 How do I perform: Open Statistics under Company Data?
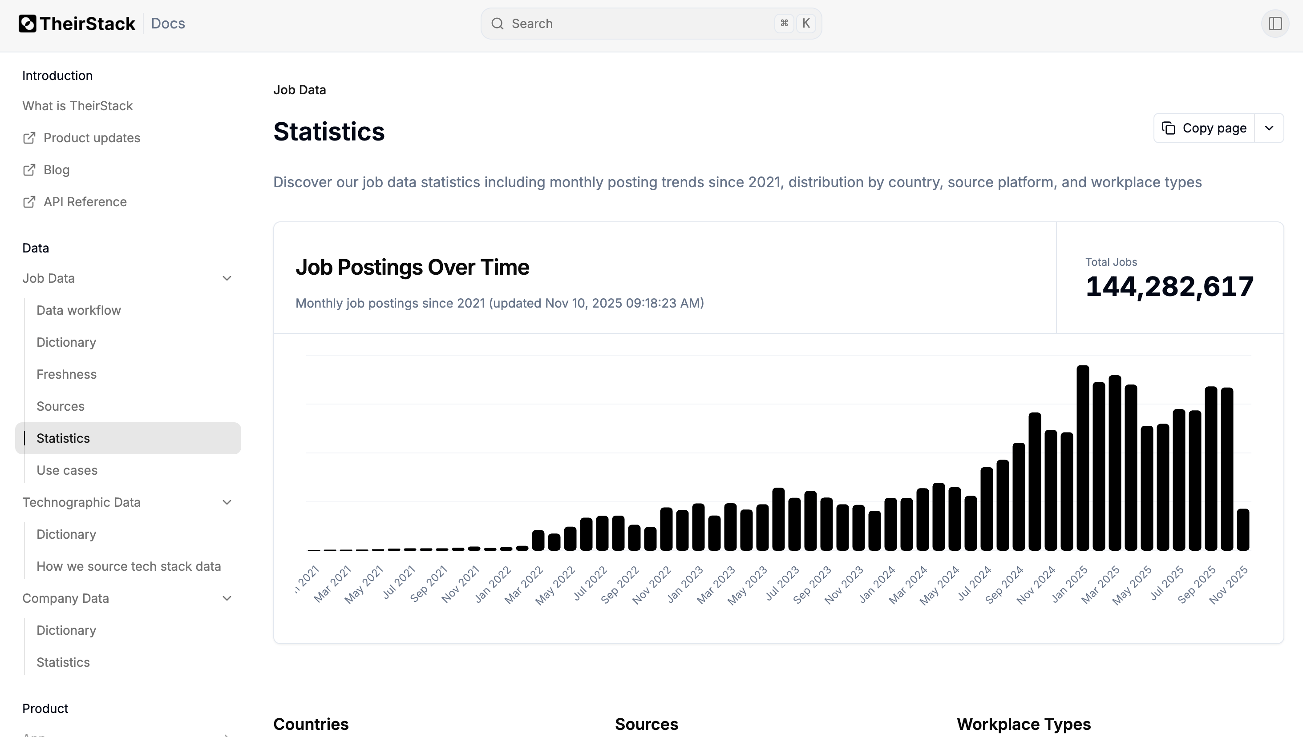click(x=63, y=662)
